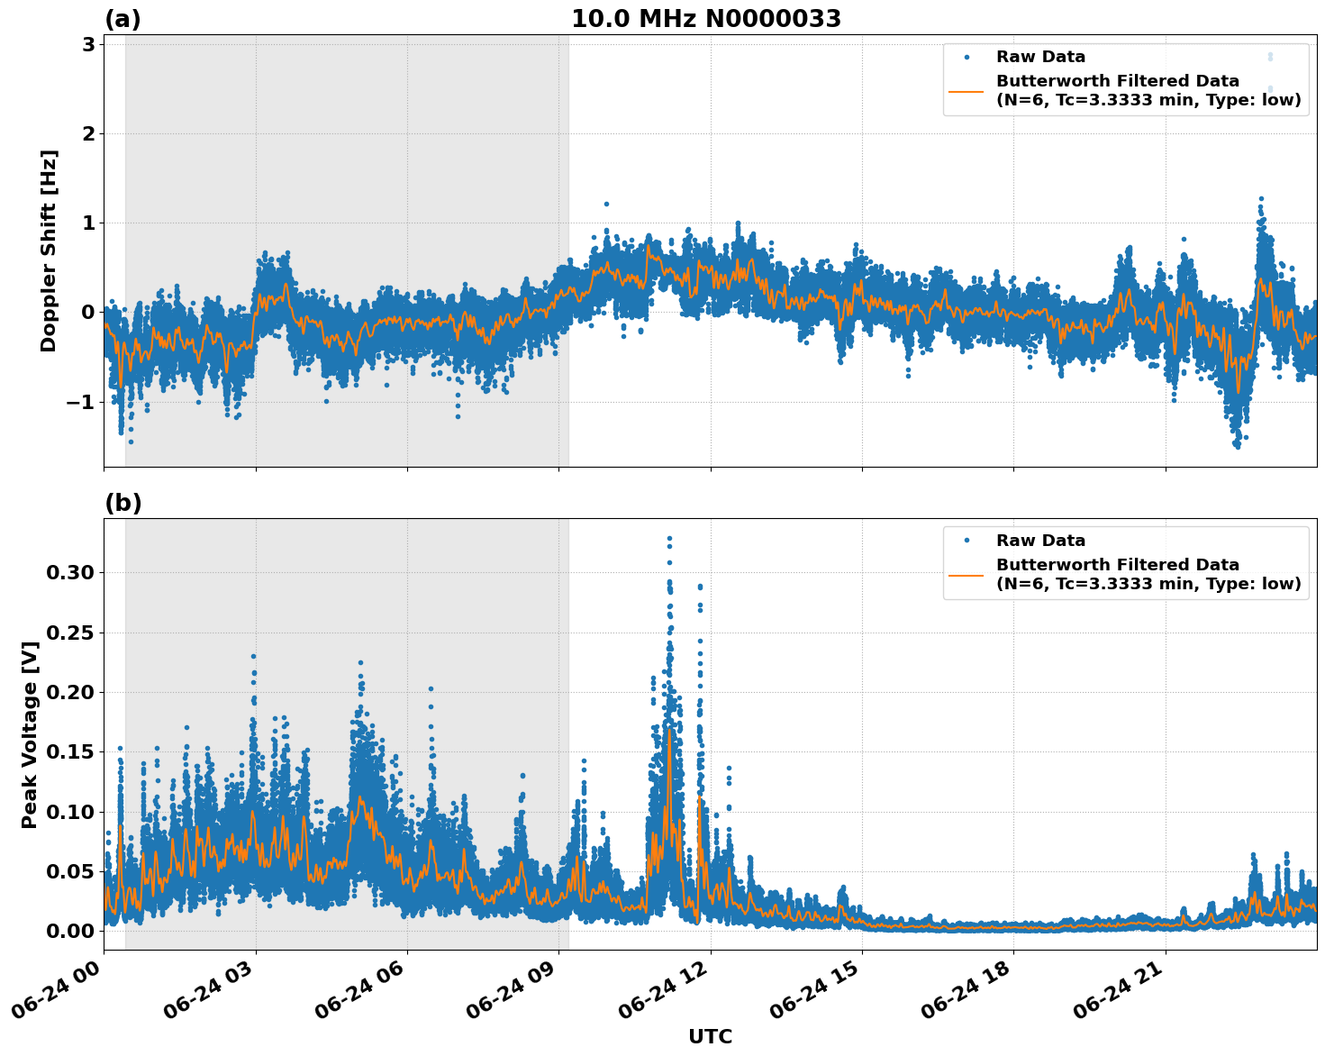1325x1056 pixels.
Task: Toggle Raw Data visibility in Doppler Shift legend
Action: (1019, 55)
